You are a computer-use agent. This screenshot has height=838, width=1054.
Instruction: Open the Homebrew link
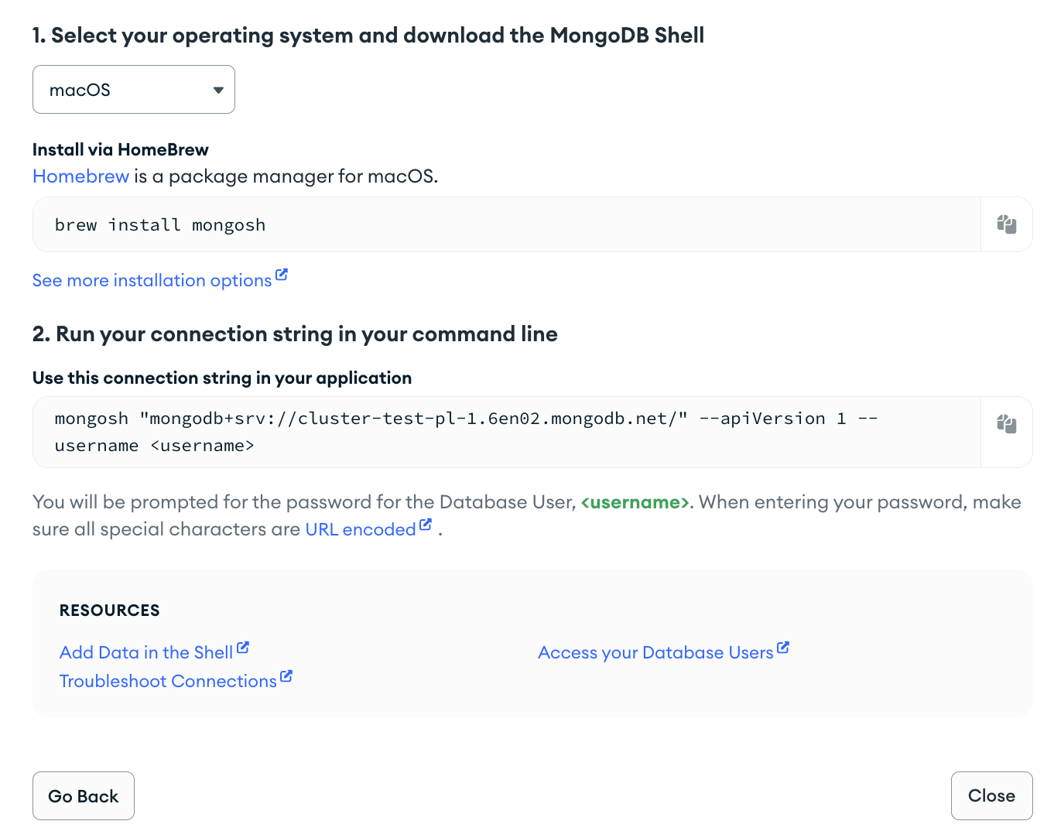point(80,176)
